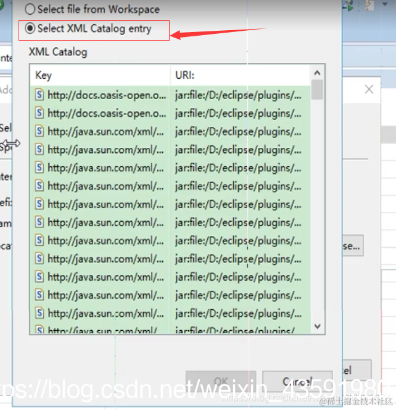Select the first java.sun.com/xml/... key entry
The image size is (396, 409).
coord(105,132)
